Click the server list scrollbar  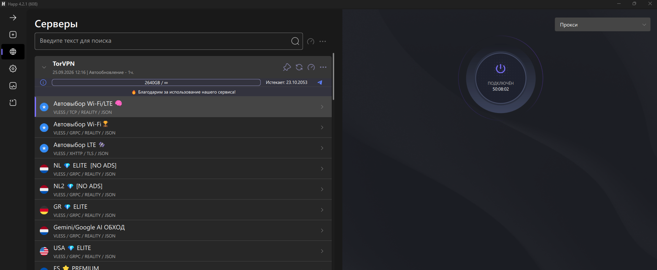[x=333, y=76]
